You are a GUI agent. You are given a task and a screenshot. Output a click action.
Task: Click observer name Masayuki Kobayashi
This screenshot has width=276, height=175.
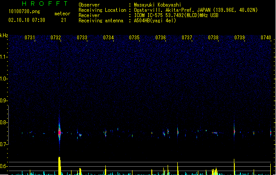click(158, 5)
